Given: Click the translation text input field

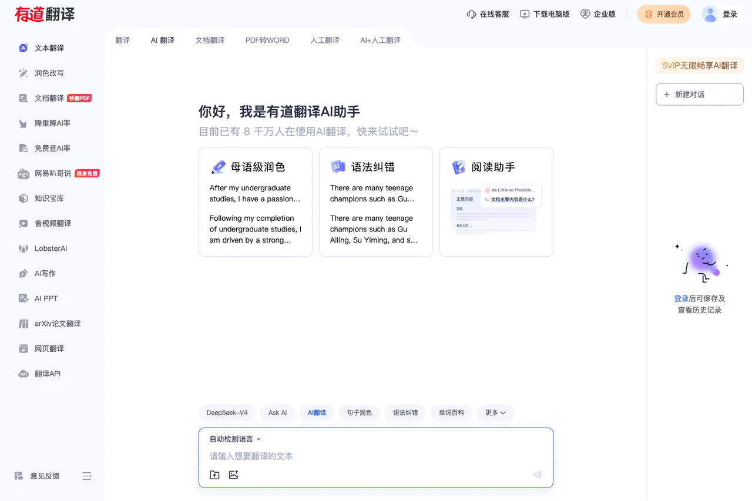Looking at the screenshot, I should [376, 456].
